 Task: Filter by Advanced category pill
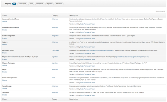coord(59,4)
